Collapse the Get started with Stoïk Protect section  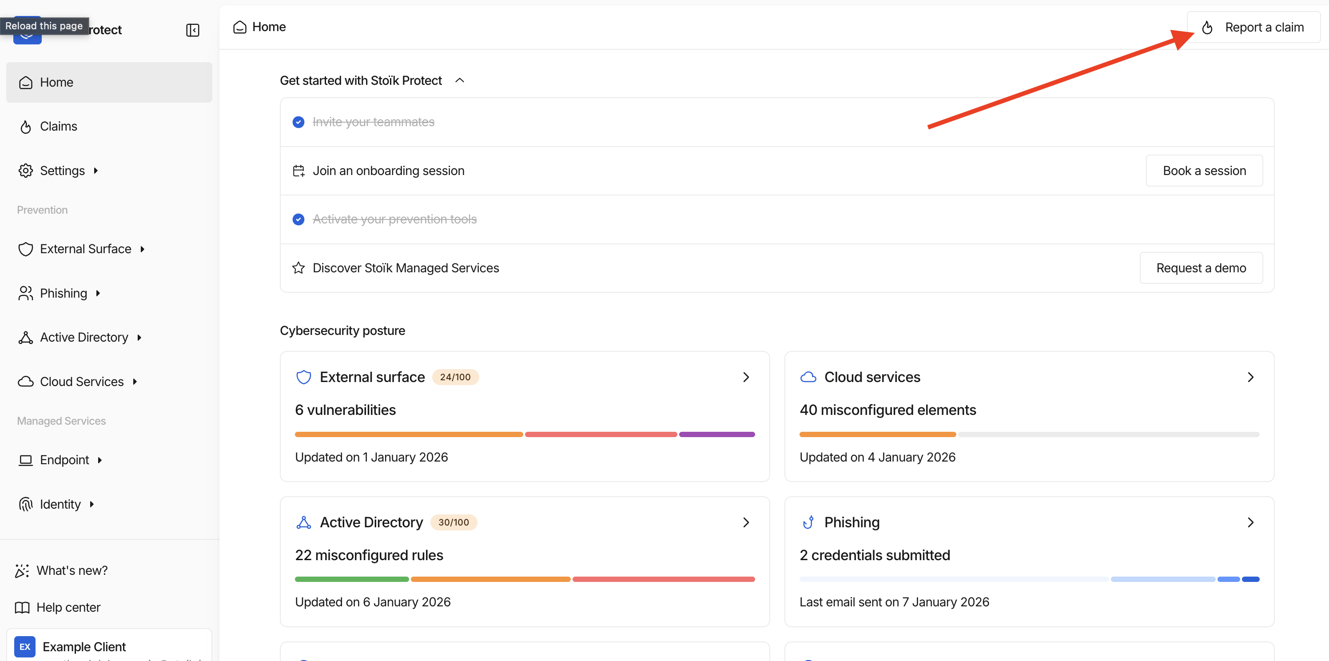[460, 80]
